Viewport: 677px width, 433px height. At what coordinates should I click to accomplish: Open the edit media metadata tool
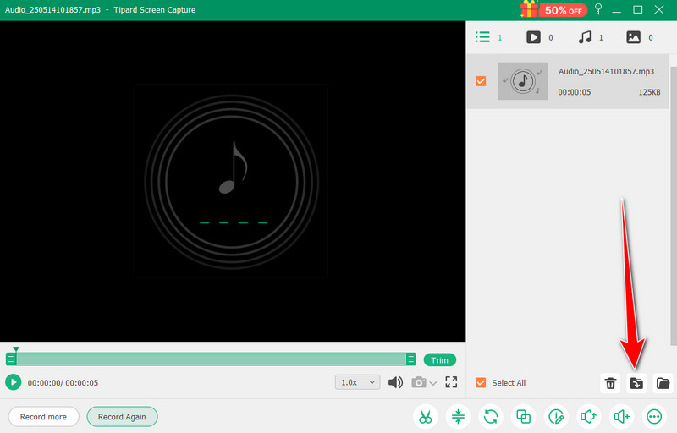click(556, 417)
